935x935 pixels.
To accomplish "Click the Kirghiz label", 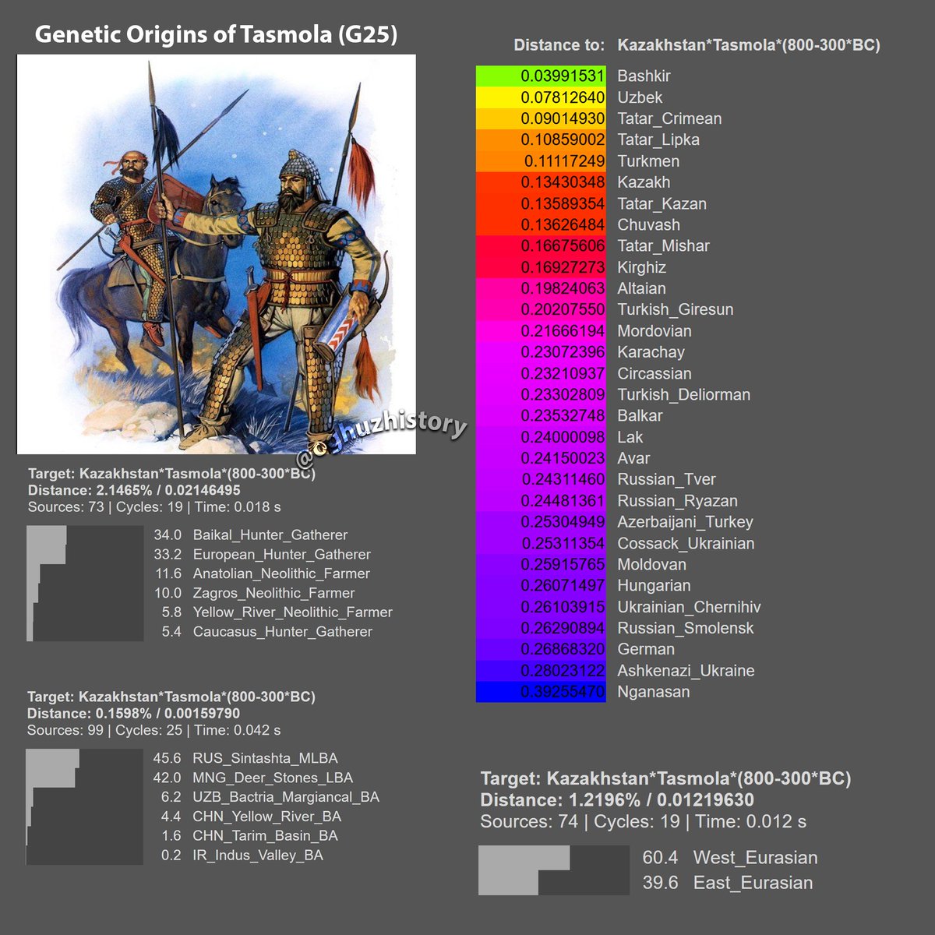I will [x=641, y=267].
